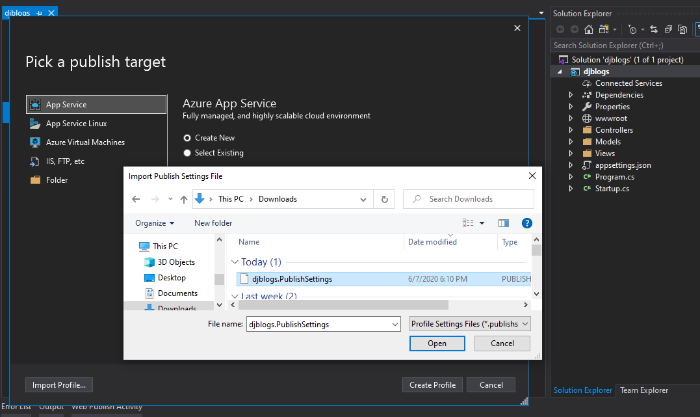
Task: Click the File name text field
Action: (319, 325)
